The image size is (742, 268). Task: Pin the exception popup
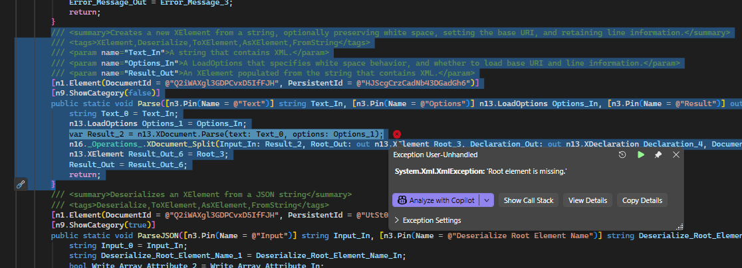[658, 155]
